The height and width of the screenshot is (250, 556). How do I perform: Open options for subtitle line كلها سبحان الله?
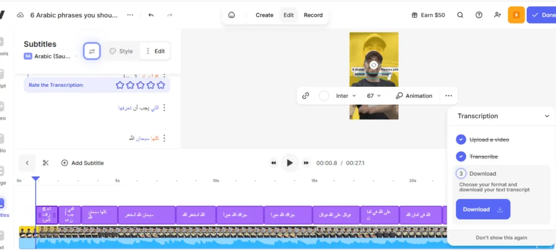point(164,138)
